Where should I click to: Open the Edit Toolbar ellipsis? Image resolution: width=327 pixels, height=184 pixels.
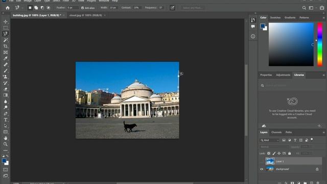pyautogui.click(x=6, y=150)
